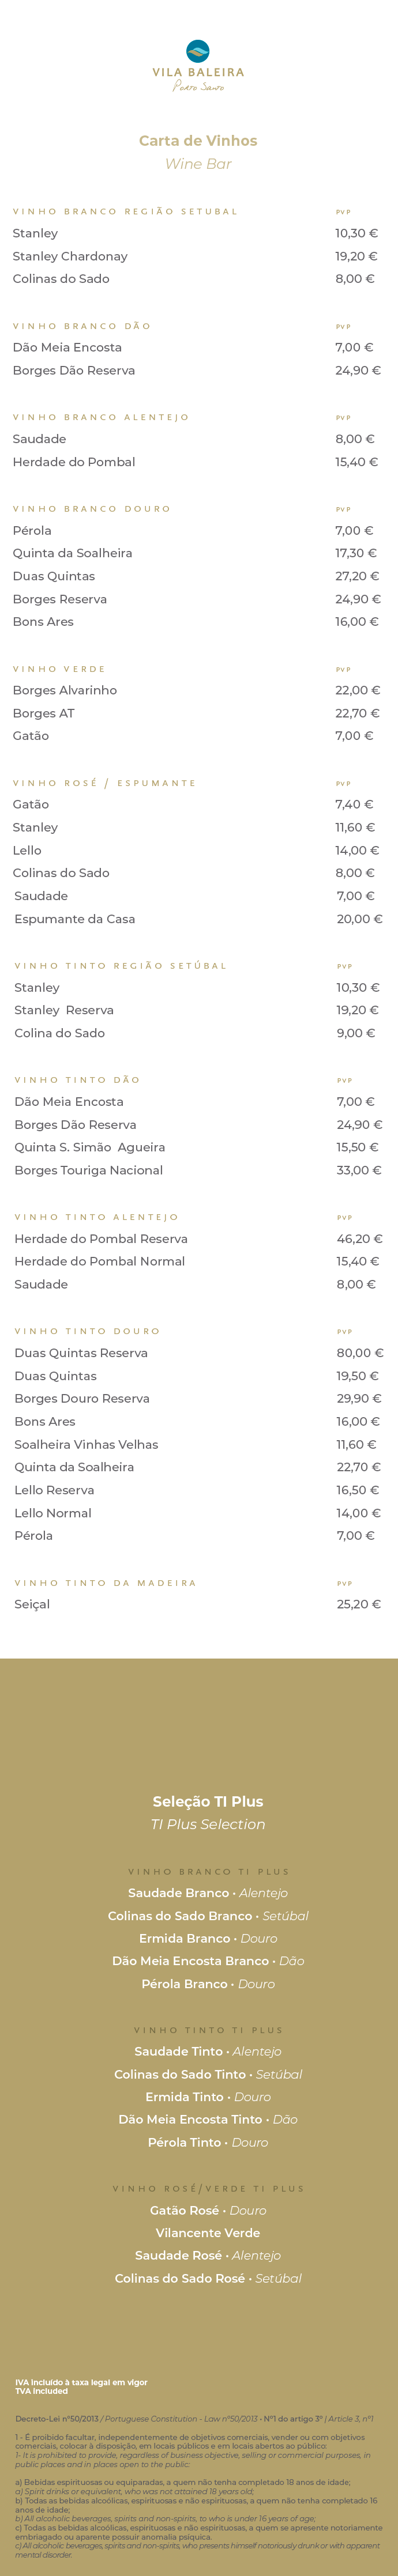Click the Seleção TI Plus heading

(208, 1802)
